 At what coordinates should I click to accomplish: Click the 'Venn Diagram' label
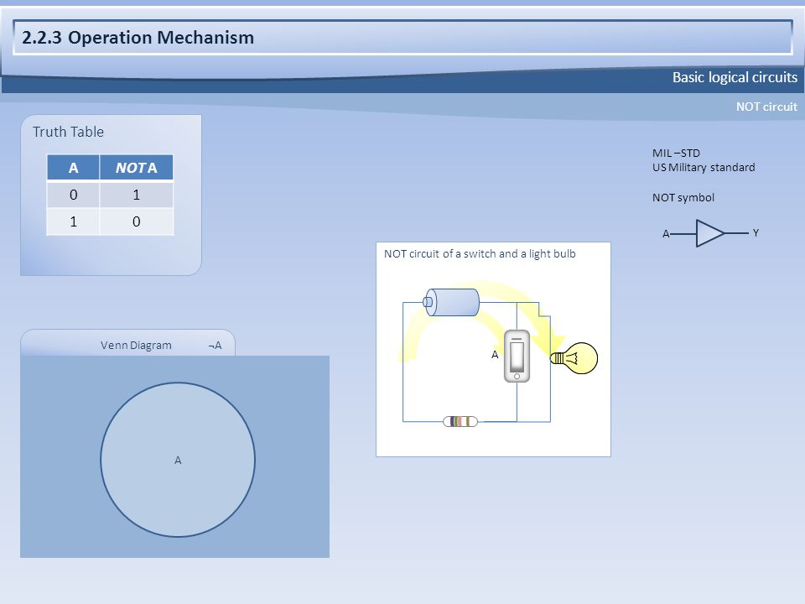pyautogui.click(x=136, y=345)
